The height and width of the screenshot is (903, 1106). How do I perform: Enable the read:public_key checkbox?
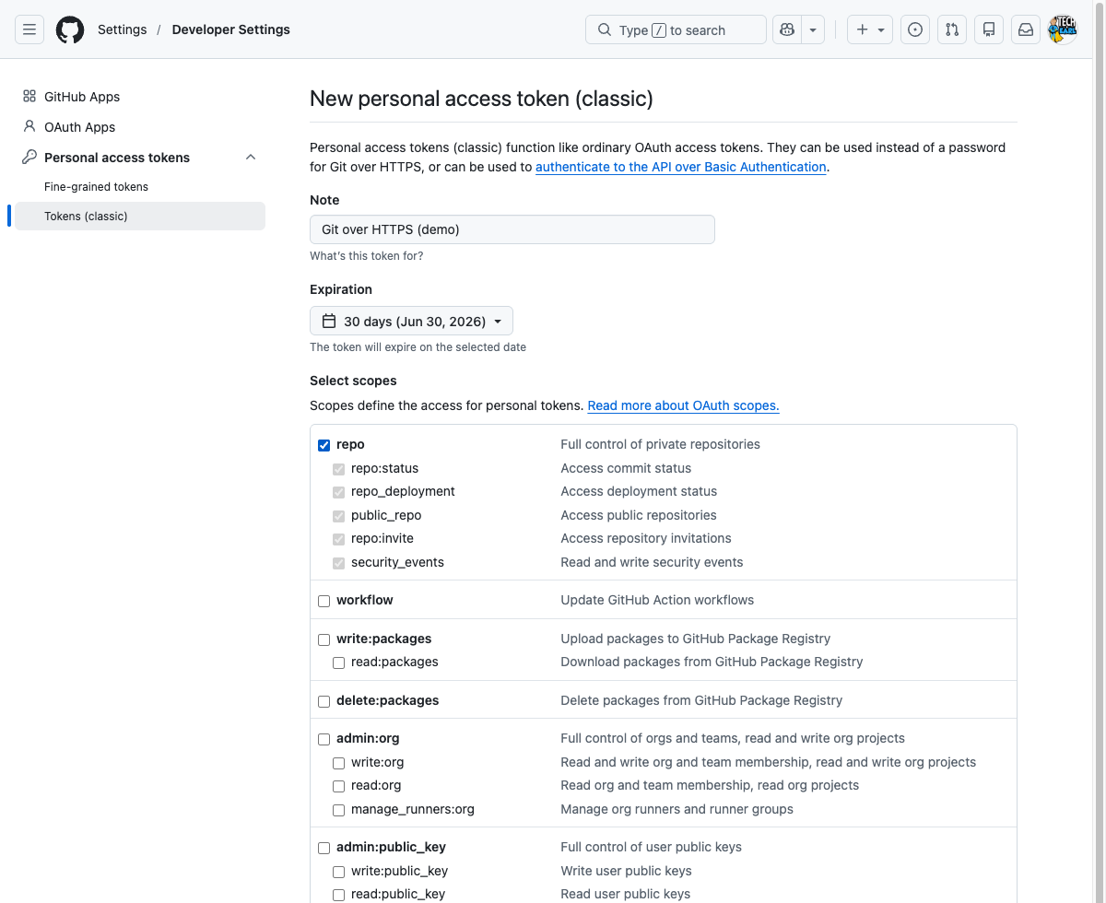coord(338,895)
